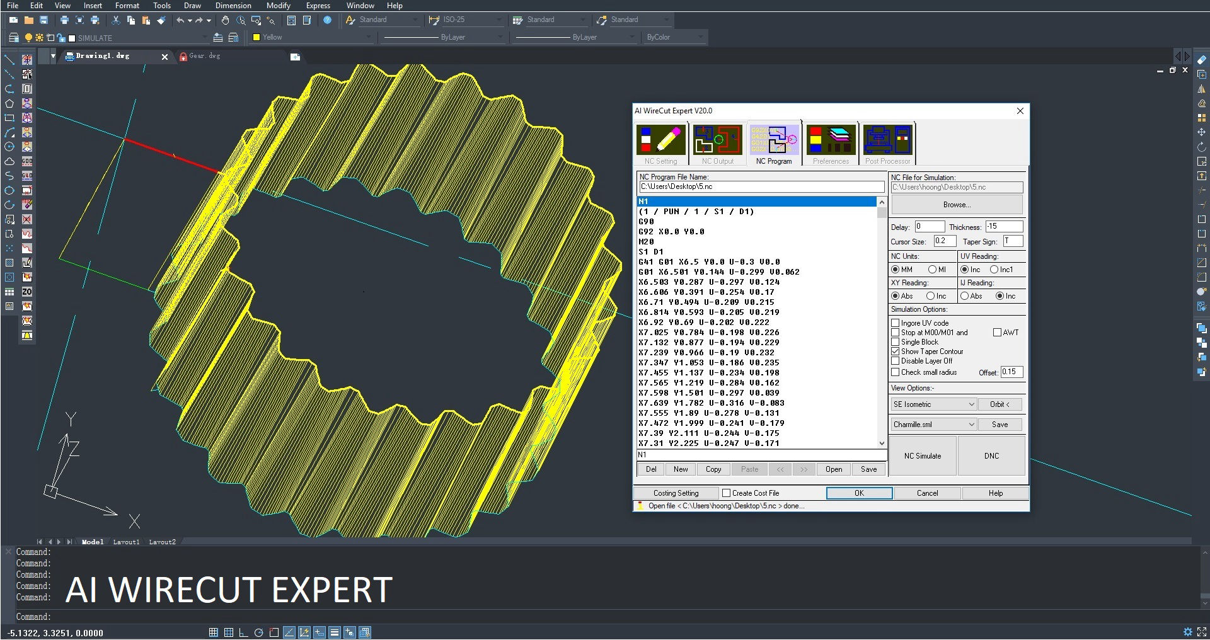Screen dimensions: 1210x640
Task: Click the Cut scissors icon
Action: tap(116, 20)
